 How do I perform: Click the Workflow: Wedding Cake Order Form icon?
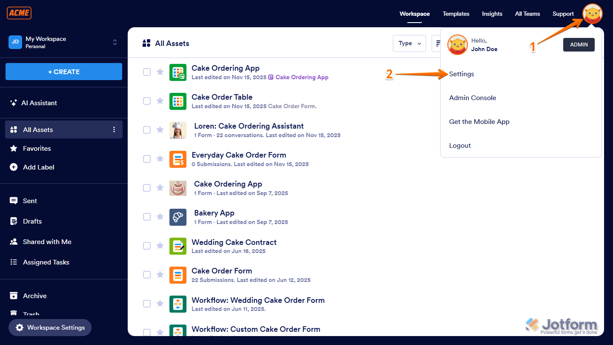click(178, 304)
